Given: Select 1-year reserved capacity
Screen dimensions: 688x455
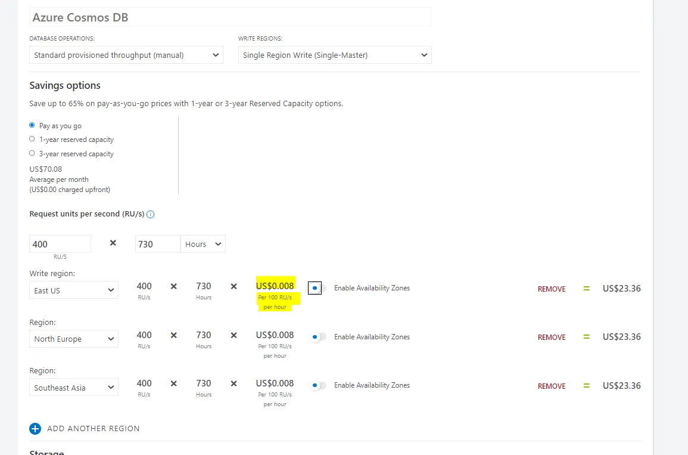Looking at the screenshot, I should point(32,139).
